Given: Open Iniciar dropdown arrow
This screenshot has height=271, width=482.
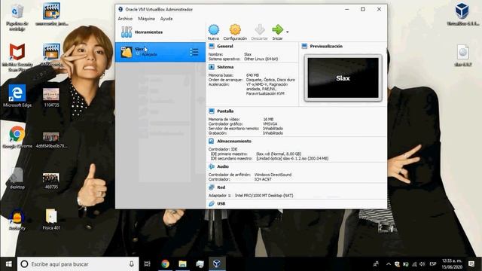Looking at the screenshot, I should click(x=288, y=32).
